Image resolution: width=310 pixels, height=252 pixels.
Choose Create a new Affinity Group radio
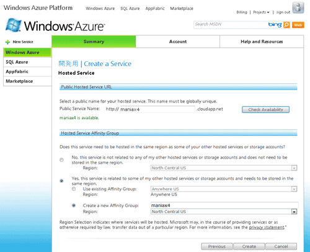[x=74, y=205]
